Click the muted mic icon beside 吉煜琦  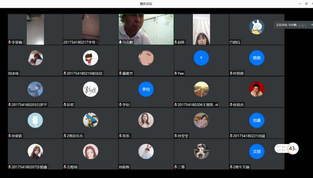point(65,167)
